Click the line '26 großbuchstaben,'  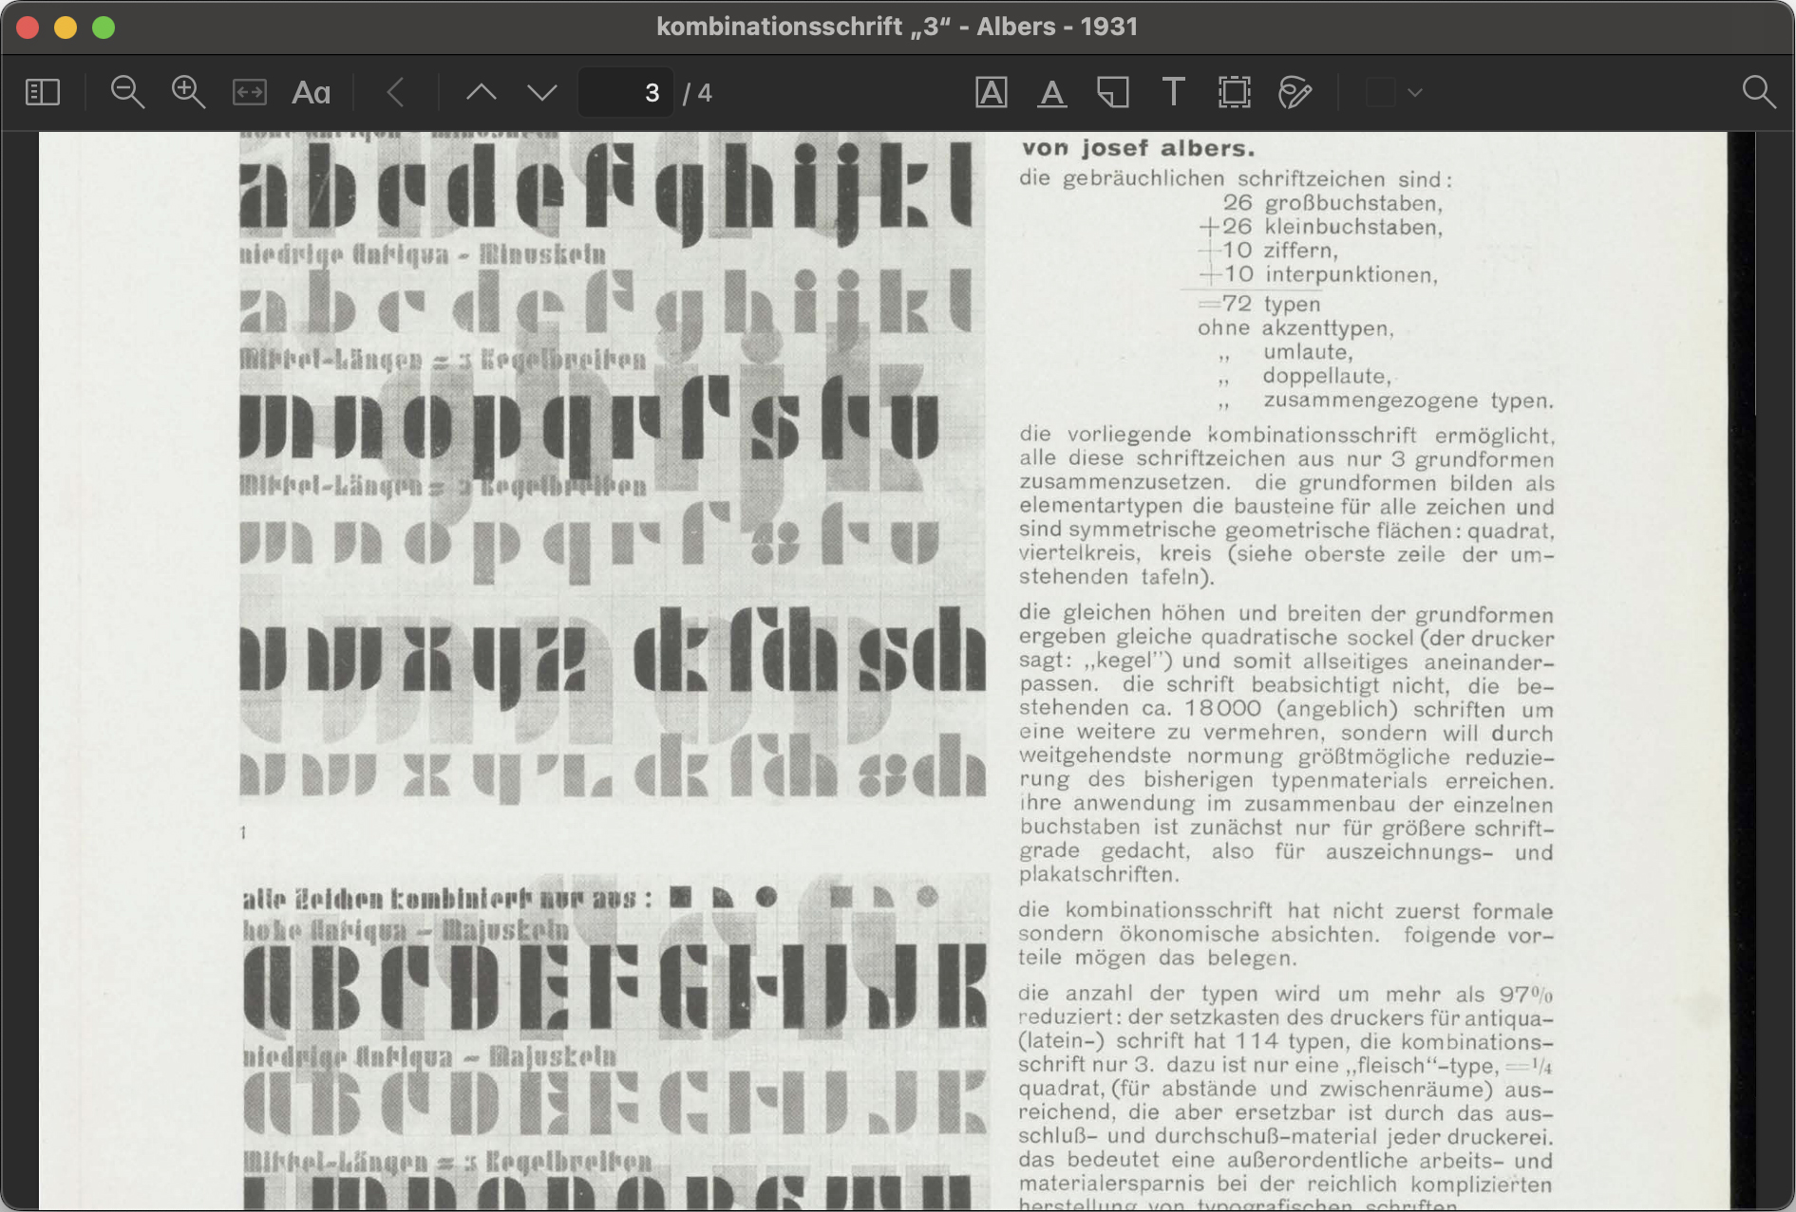tap(1333, 203)
